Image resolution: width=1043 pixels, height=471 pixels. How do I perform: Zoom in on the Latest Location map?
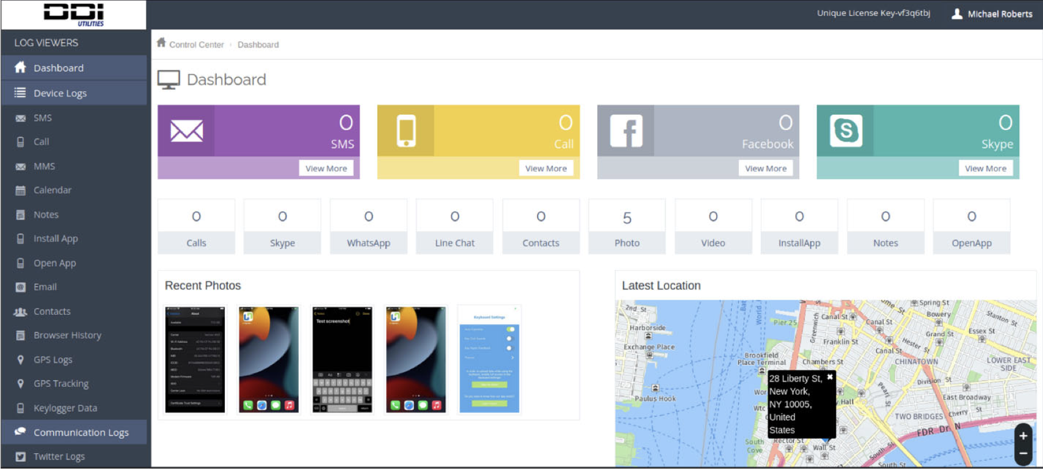tap(1023, 436)
